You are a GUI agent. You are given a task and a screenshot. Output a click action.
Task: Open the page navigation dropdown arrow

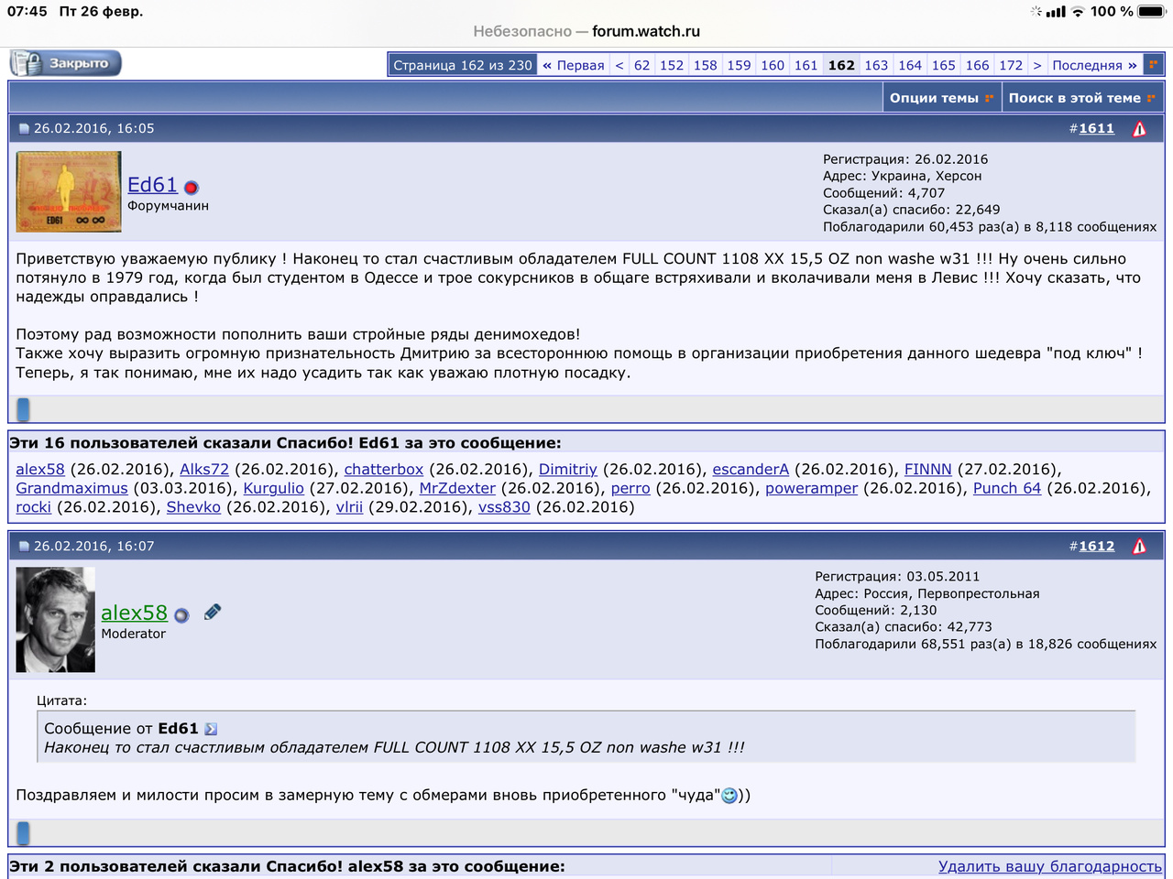click(1154, 65)
